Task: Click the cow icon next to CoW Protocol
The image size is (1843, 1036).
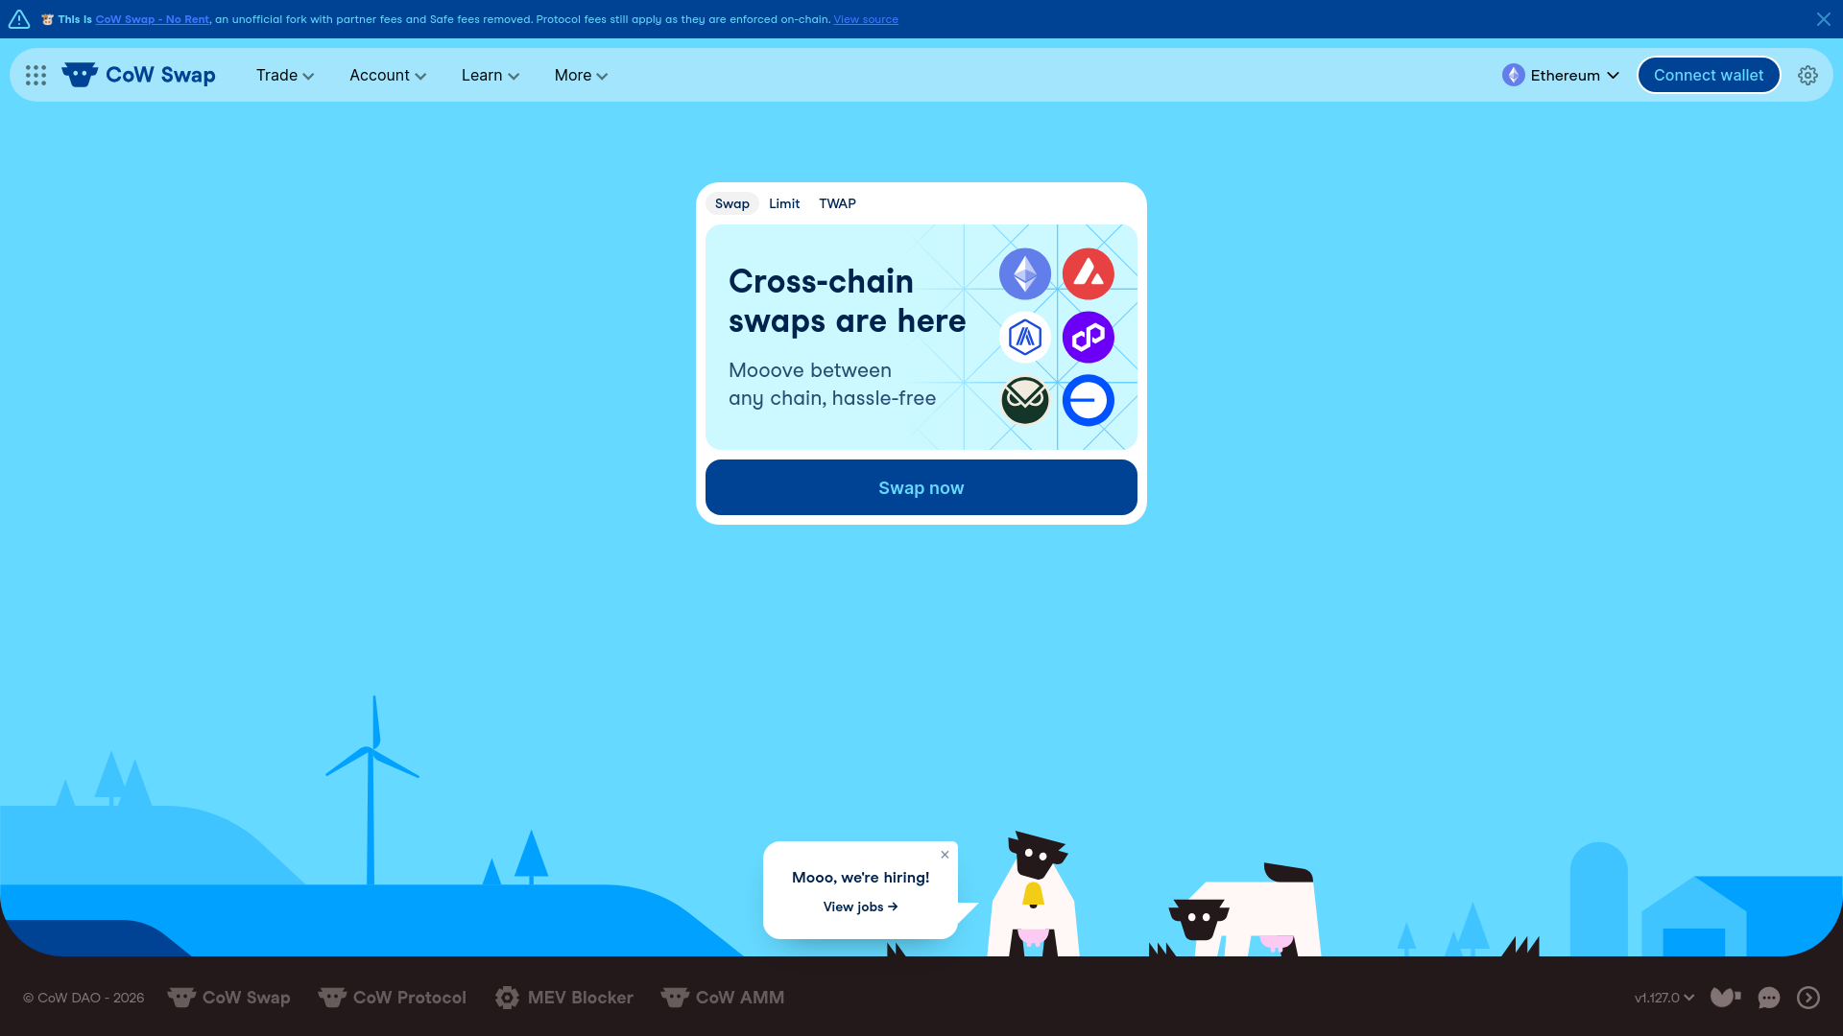Action: pos(332,998)
